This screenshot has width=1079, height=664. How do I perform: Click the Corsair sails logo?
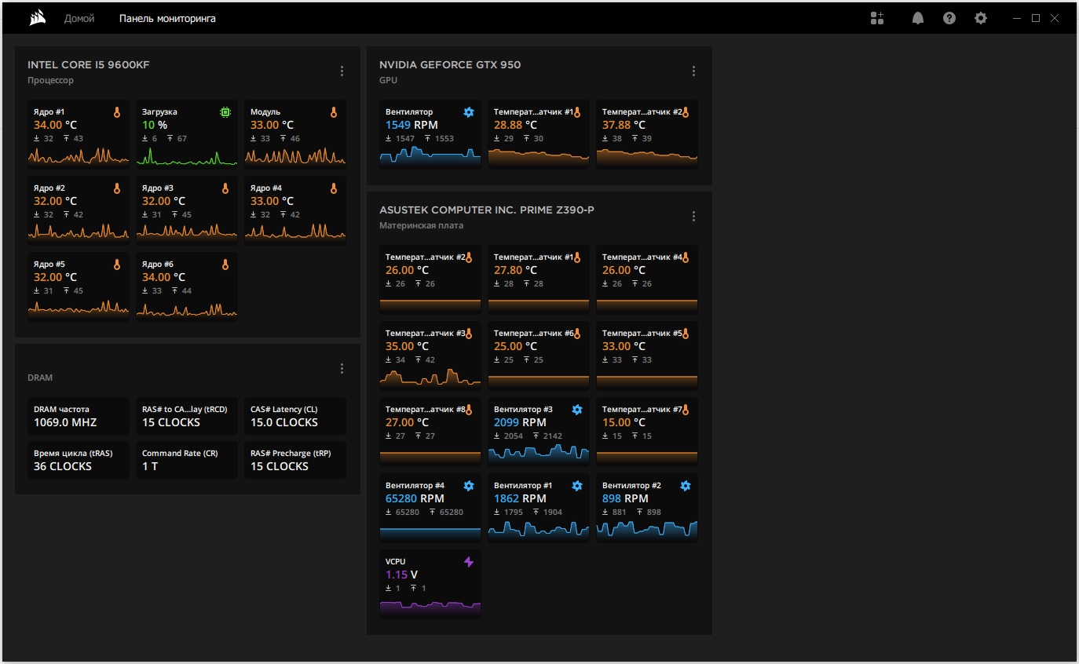click(x=37, y=18)
